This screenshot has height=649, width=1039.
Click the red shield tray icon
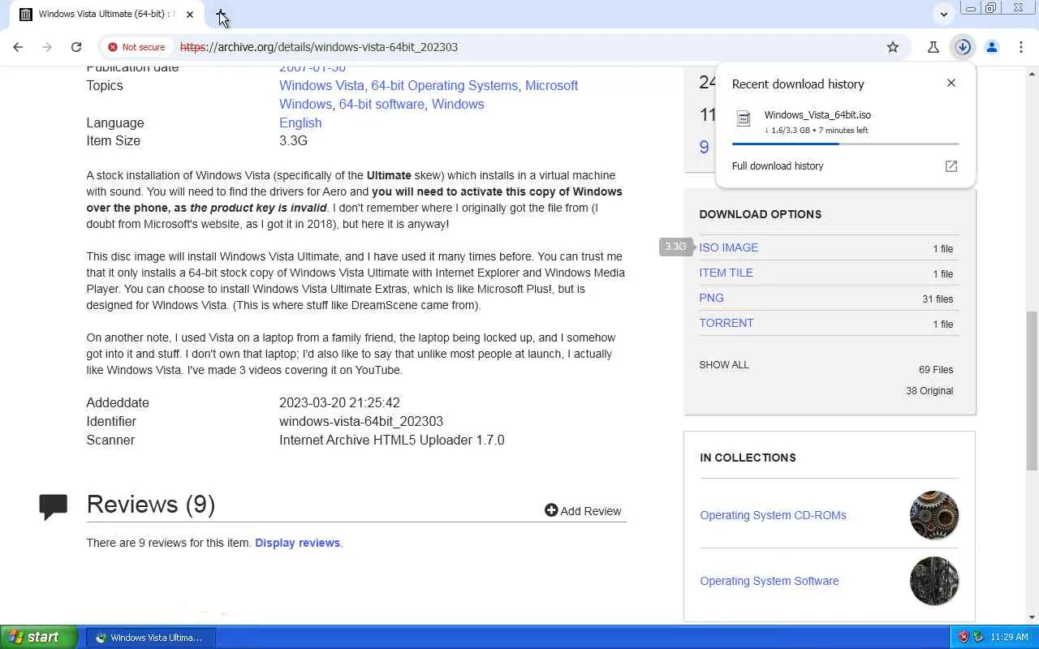pos(964,637)
